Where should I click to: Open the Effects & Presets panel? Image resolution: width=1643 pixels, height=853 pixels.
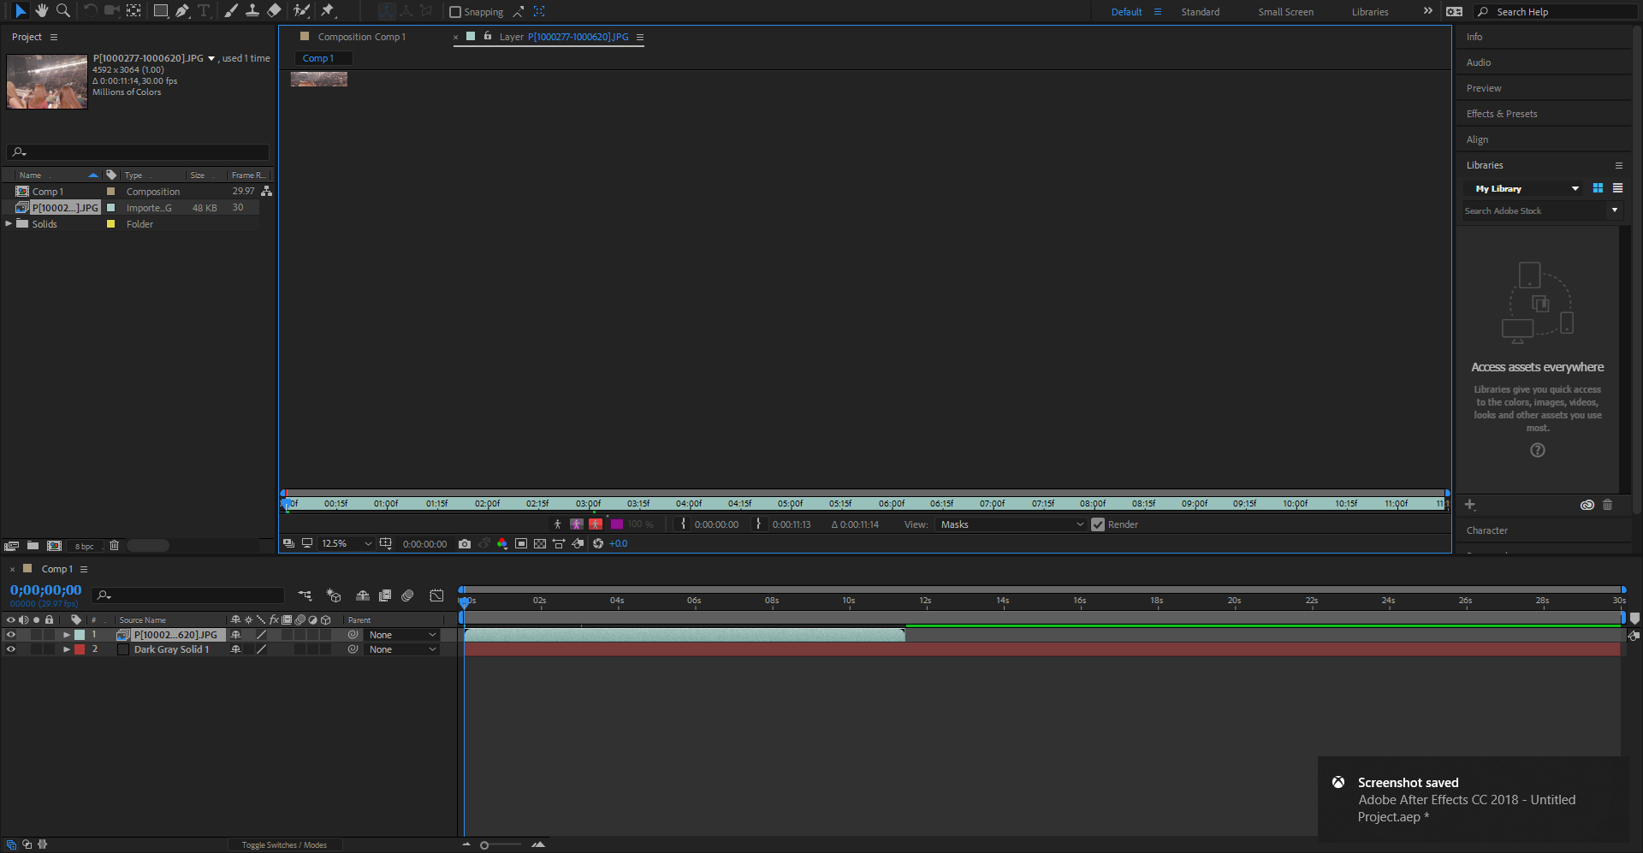coord(1502,114)
